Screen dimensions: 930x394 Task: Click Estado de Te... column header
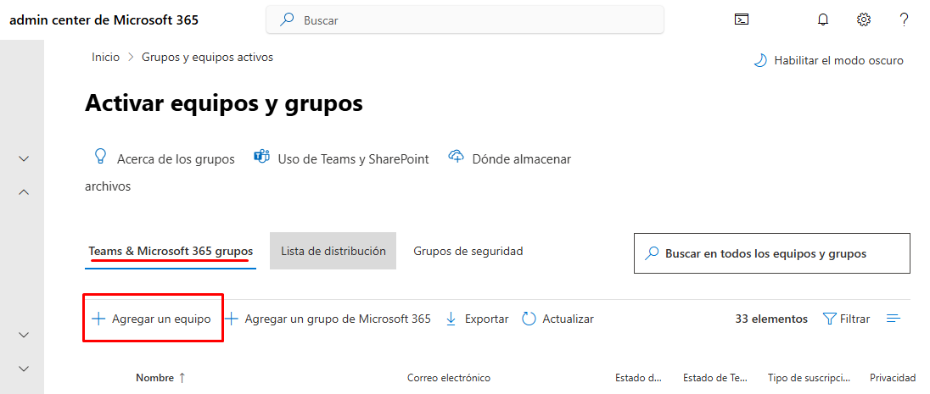(715, 377)
